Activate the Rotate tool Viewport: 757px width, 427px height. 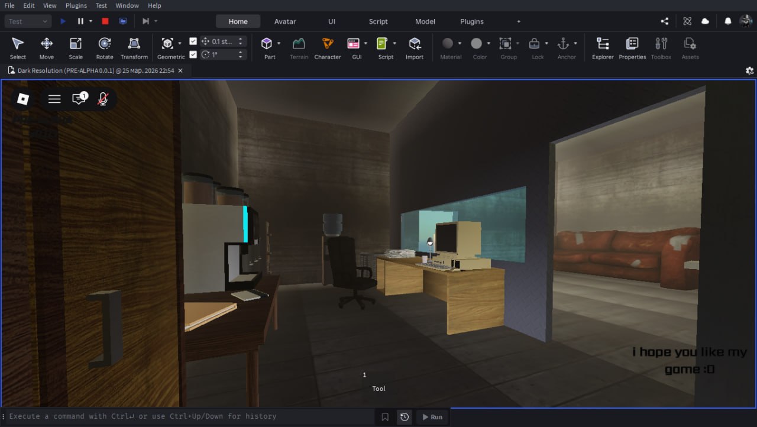click(x=105, y=47)
